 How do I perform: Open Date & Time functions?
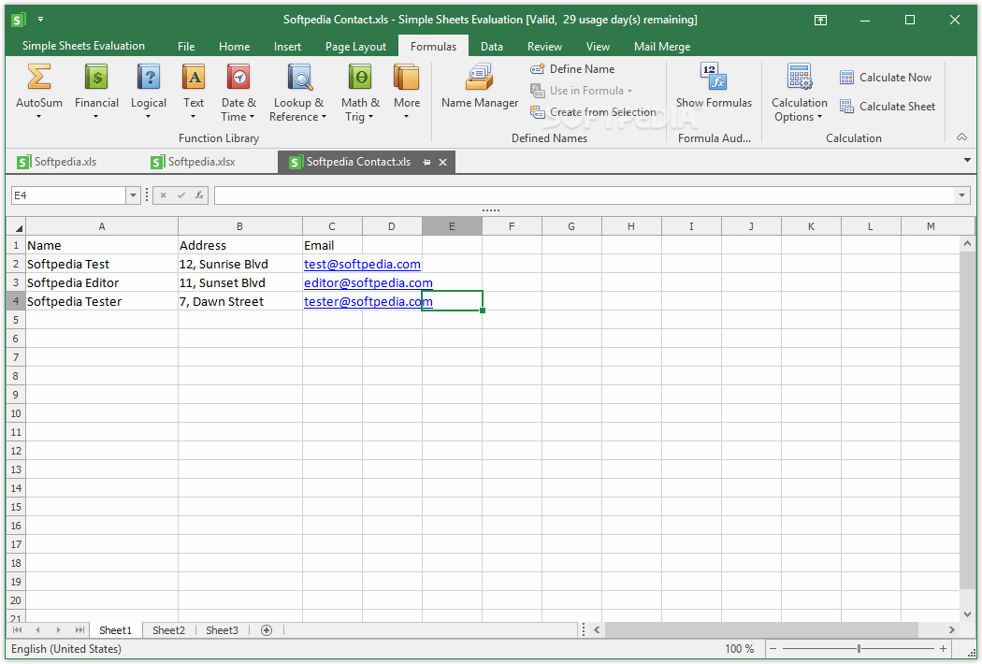click(238, 93)
